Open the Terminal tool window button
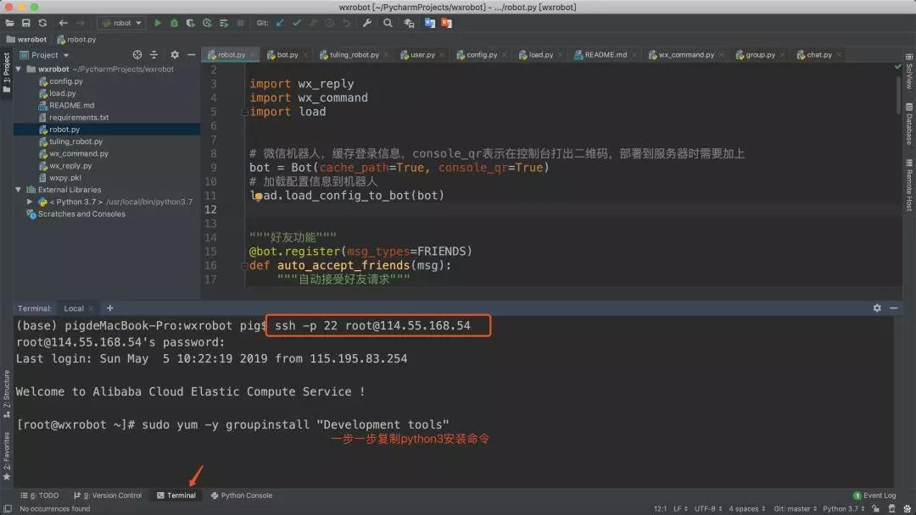This screenshot has width=916, height=515. click(x=176, y=496)
